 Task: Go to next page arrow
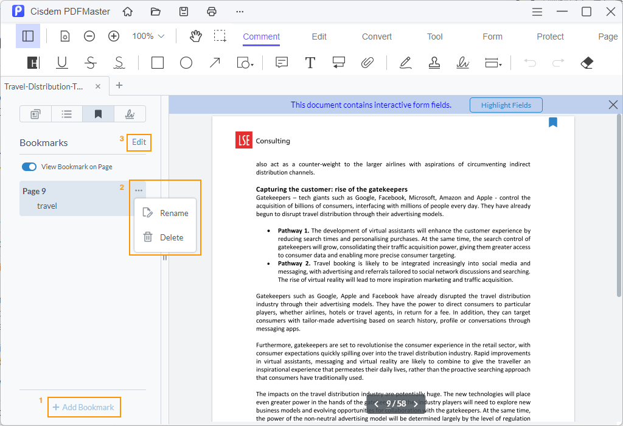click(416, 403)
